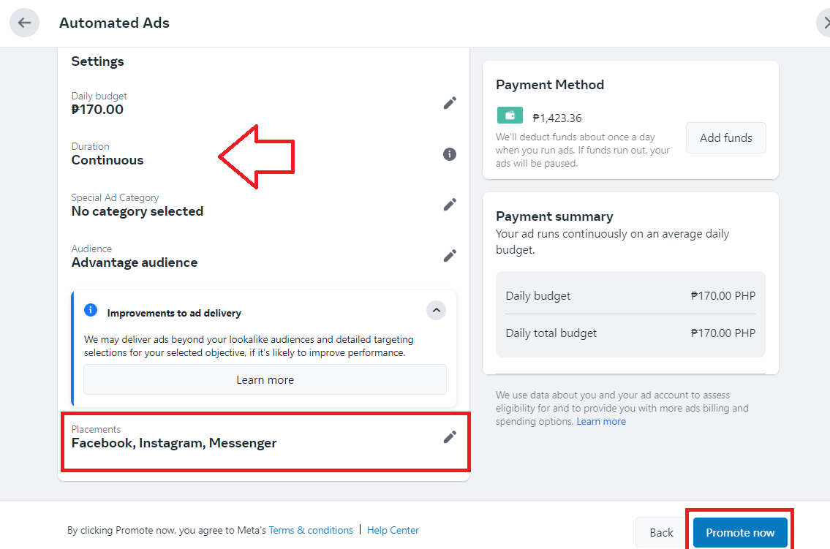
Task: Click the Promote now button
Action: tap(740, 533)
